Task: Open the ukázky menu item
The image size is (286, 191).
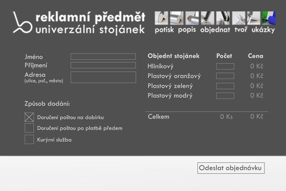Action: tap(263, 30)
